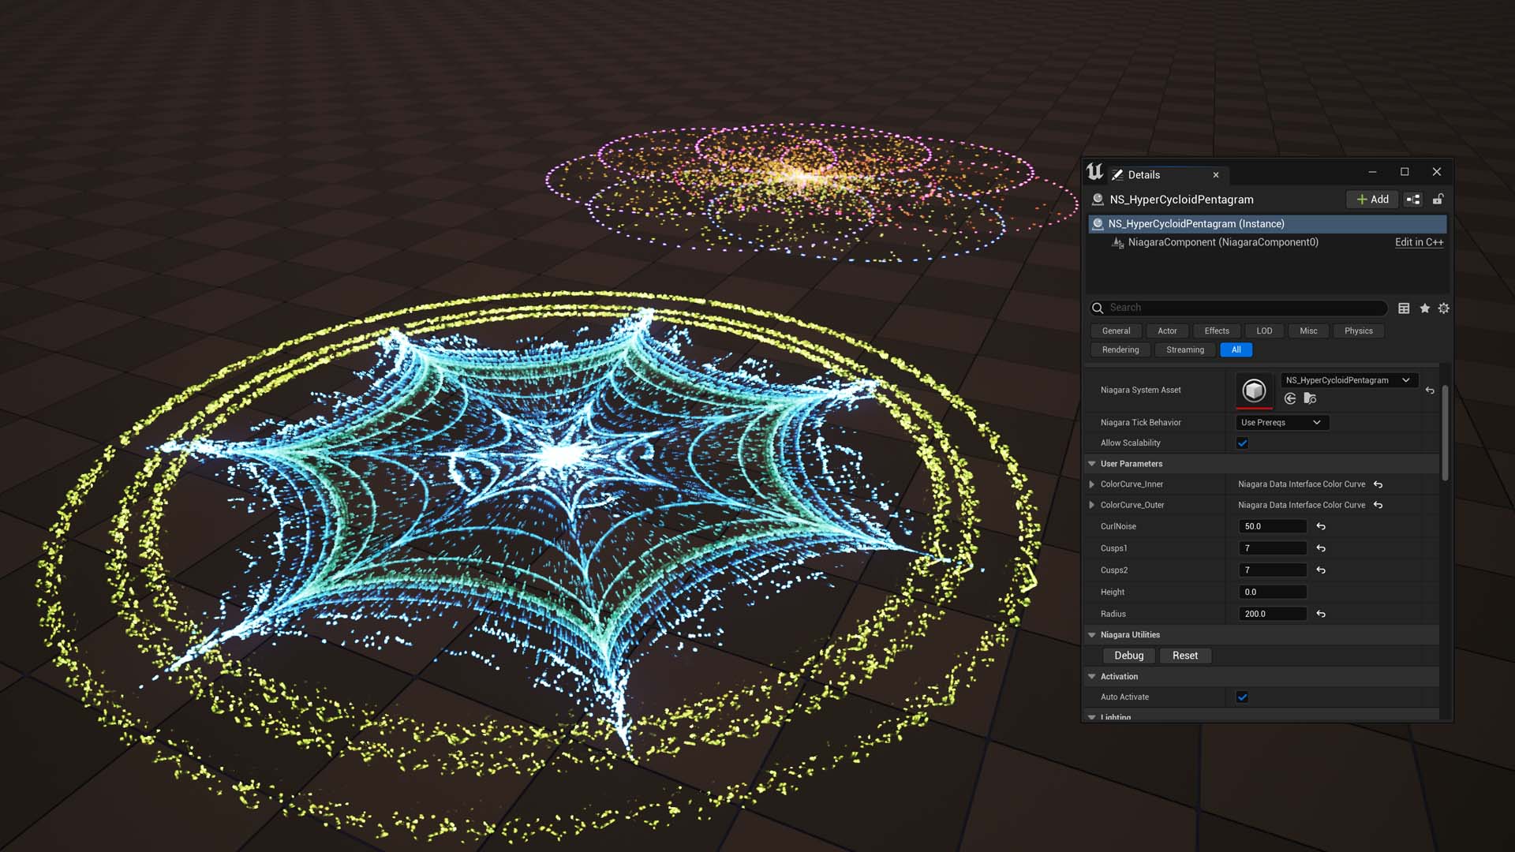Uncheck the Allow Scalability checkbox

(x=1242, y=443)
